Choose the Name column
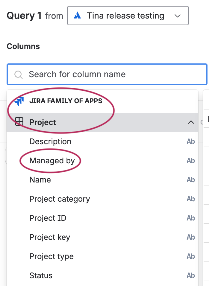 [x=40, y=180]
